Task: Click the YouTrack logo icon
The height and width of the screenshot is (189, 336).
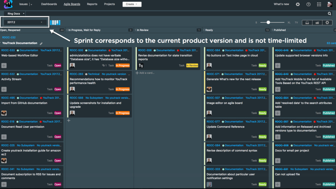Action: click(x=8, y=4)
